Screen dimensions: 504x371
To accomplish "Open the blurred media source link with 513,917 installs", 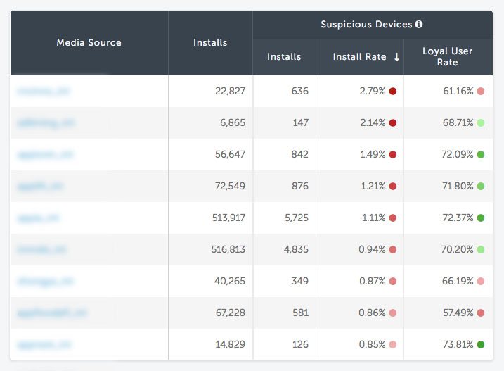I will click(39, 218).
